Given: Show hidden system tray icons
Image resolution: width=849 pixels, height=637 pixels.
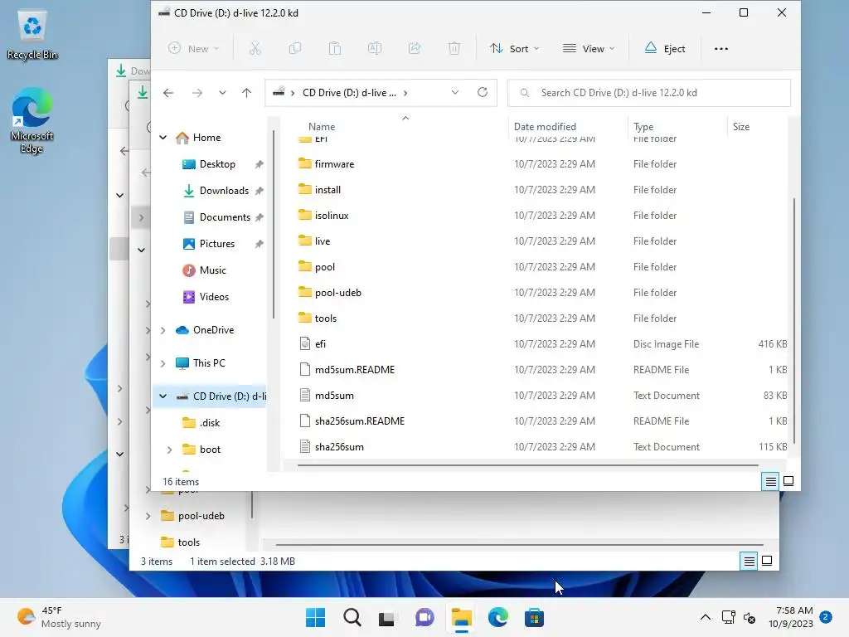Looking at the screenshot, I should 706,617.
